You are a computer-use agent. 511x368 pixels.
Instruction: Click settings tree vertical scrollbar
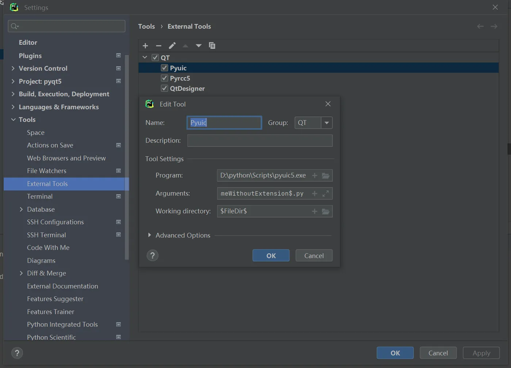127,157
